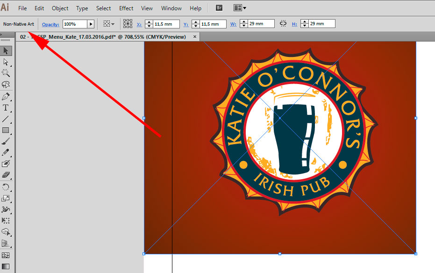Select the Paintbrush tool
Screen dimensions: 435x273
(x=6, y=141)
